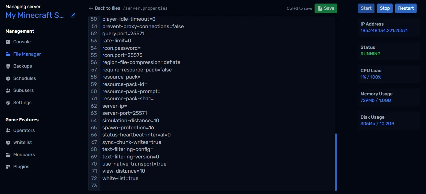Screen dimensions: 426x194
Task: Click the query.port=25571 line
Action: (123, 34)
